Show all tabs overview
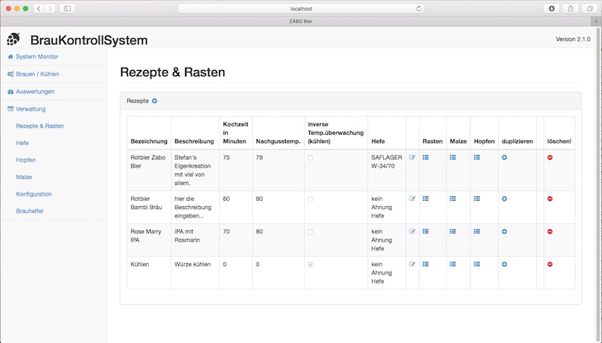Screen dimensions: 602x343 point(590,8)
